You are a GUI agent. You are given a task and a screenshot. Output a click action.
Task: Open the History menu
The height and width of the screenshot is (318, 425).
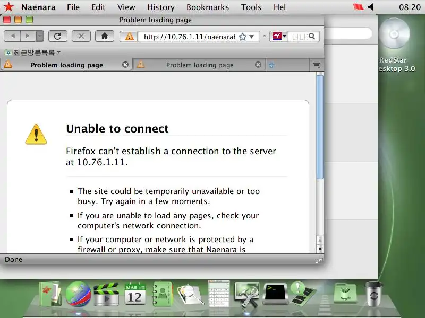tap(161, 7)
